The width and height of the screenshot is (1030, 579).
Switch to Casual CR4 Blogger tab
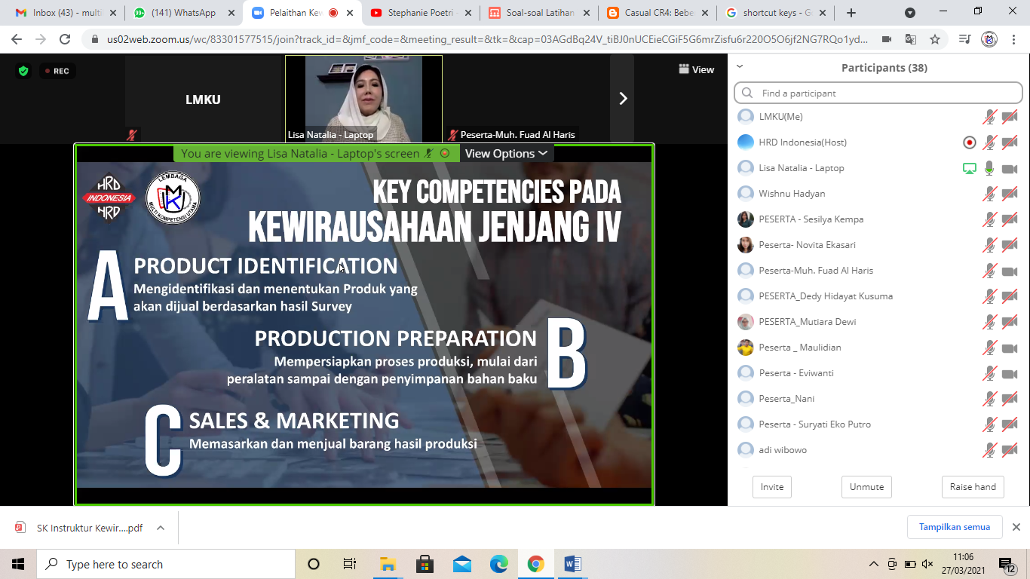[x=658, y=13]
